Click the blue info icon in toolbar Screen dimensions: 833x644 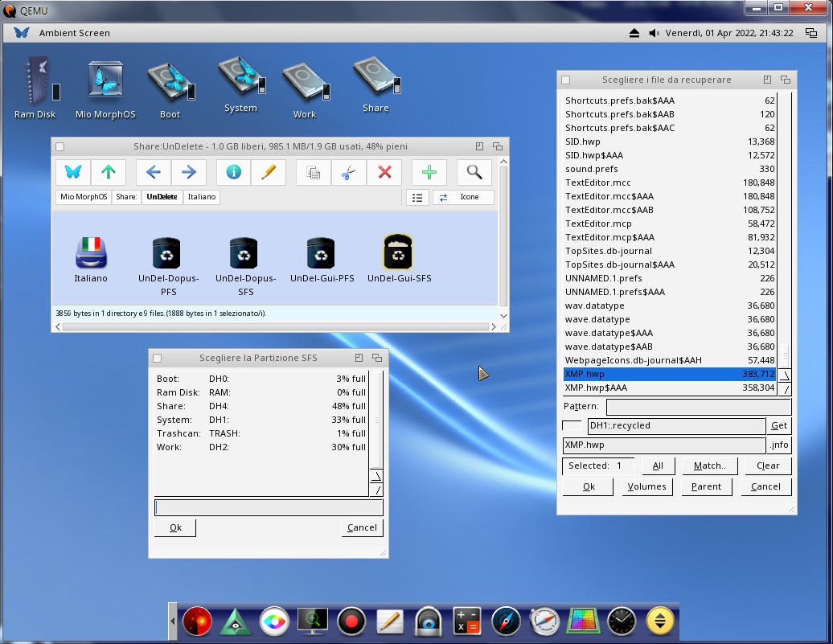pyautogui.click(x=234, y=172)
